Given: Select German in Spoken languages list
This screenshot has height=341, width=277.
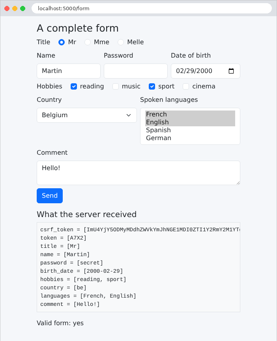Looking at the screenshot, I should click(x=190, y=138).
